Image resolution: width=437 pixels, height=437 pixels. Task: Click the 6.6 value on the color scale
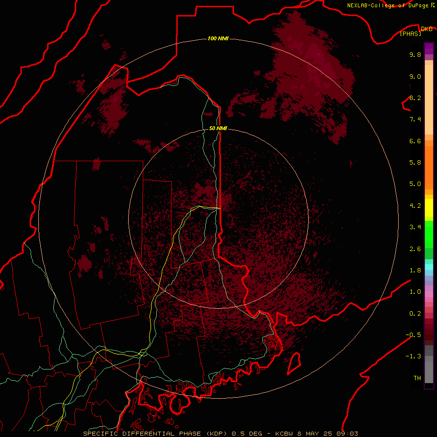tap(415, 141)
